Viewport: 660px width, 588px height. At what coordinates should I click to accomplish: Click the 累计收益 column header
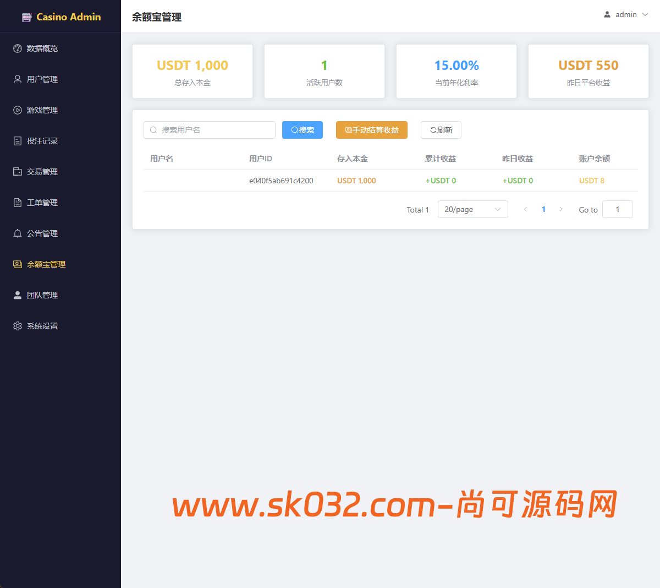441,159
